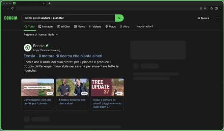224x131 pixels.
Task: Click the search query input field
Action: pyautogui.click(x=68, y=18)
